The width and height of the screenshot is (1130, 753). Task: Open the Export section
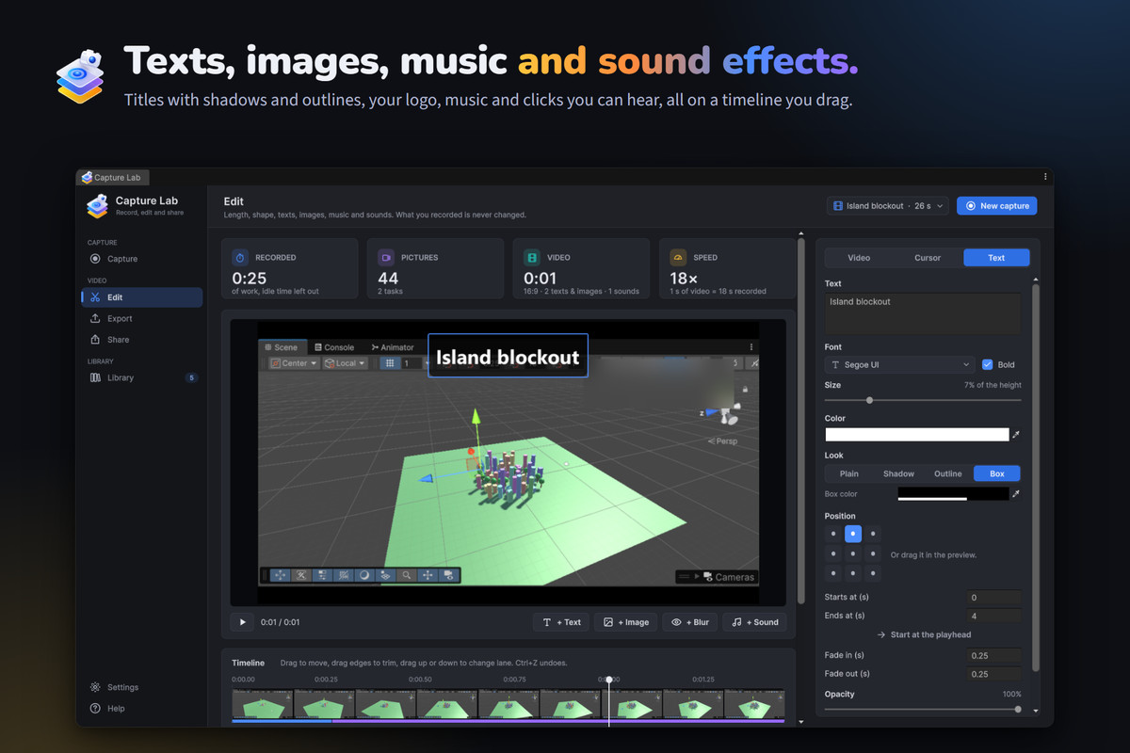pos(141,319)
